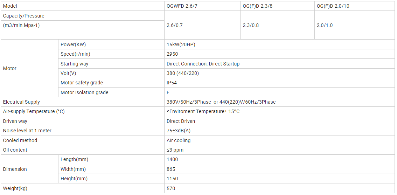Click the ≤3 ppm oil content value

175,150
